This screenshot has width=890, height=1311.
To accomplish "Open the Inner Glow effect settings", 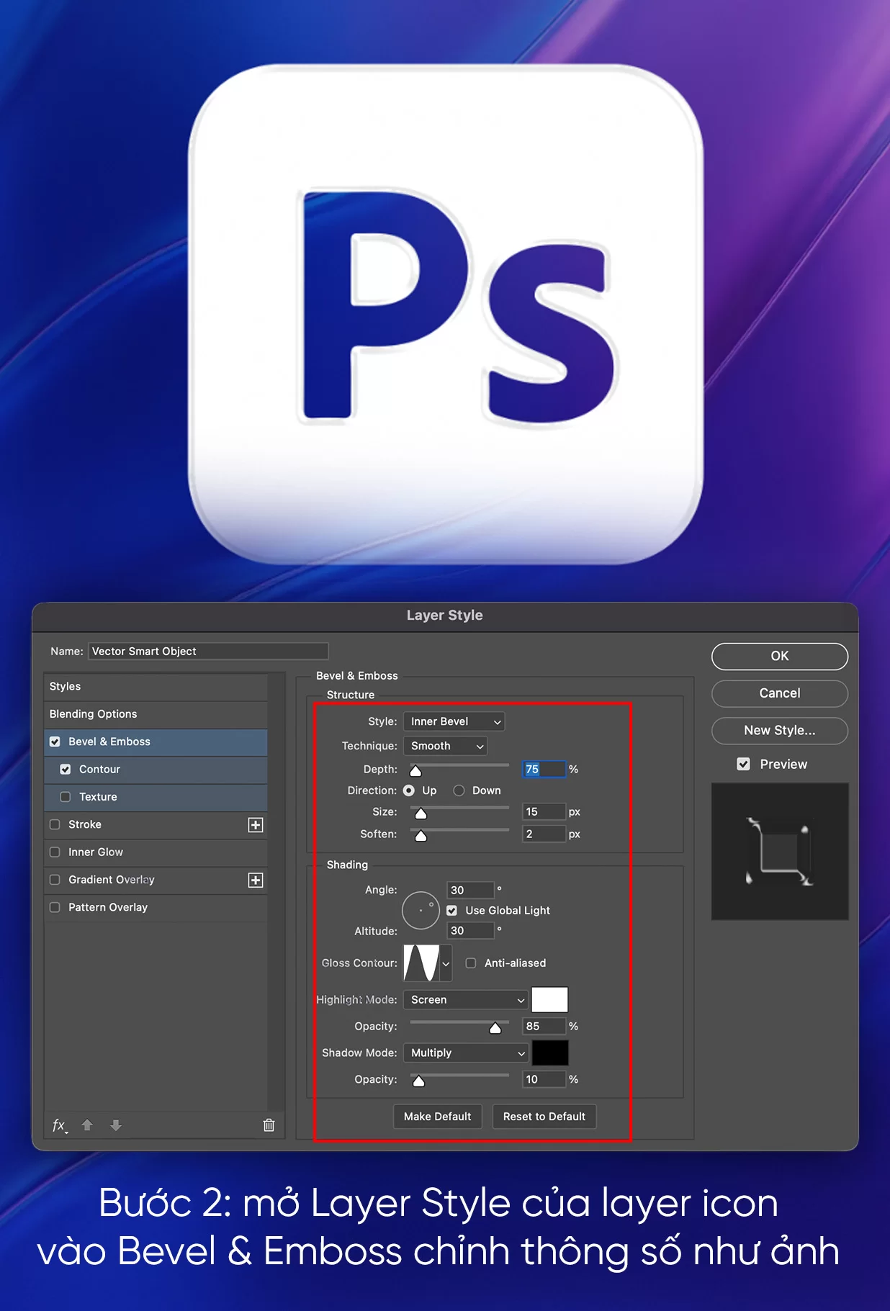I will 96,852.
